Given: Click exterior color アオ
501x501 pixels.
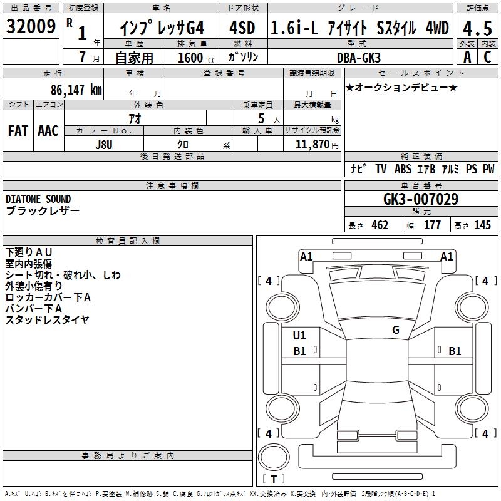Looking at the screenshot, I should pyautogui.click(x=135, y=118).
